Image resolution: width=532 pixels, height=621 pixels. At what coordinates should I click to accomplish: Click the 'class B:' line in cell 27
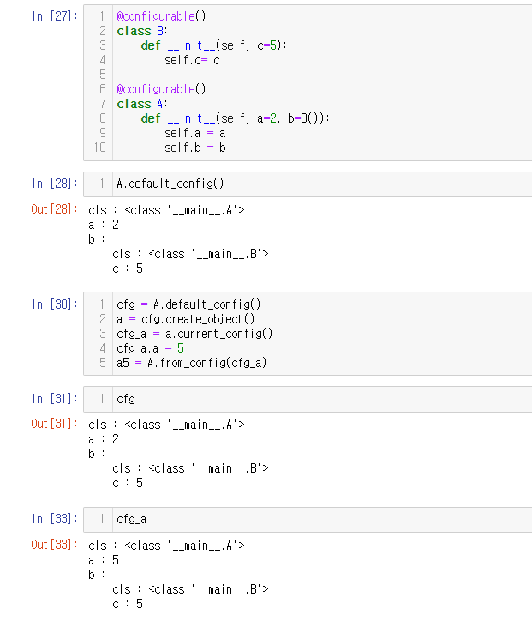click(x=142, y=31)
